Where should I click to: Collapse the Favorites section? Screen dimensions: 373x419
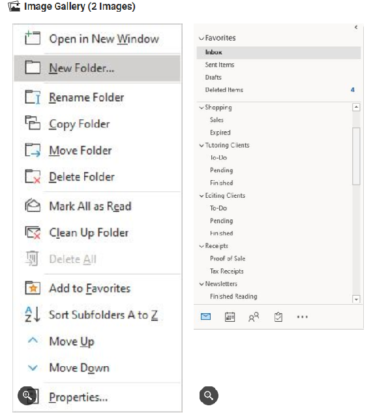click(201, 39)
